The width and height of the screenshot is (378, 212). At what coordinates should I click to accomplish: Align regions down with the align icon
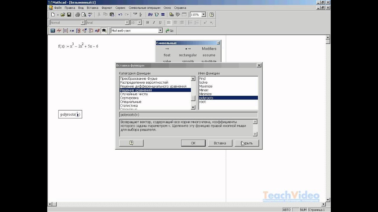[141, 14]
